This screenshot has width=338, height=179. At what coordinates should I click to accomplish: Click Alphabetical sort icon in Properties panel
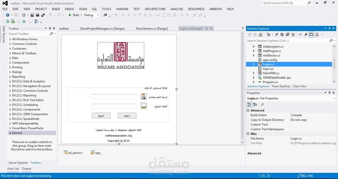tap(255, 105)
